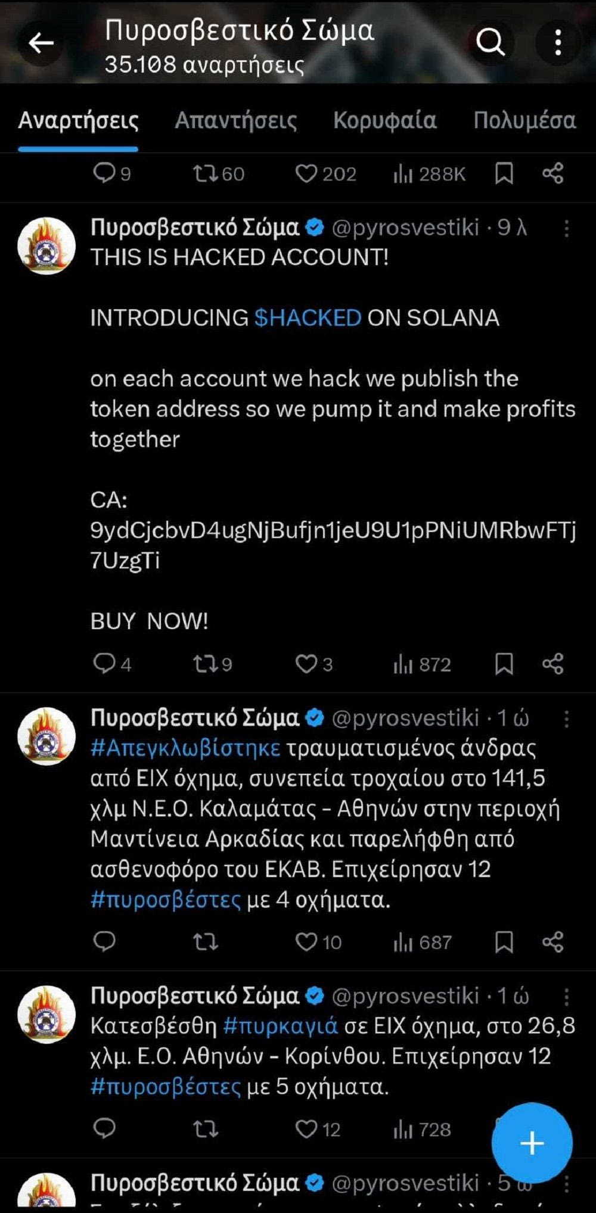
Task: Bookmark the HACKED ACCOUNT post
Action: [x=504, y=664]
